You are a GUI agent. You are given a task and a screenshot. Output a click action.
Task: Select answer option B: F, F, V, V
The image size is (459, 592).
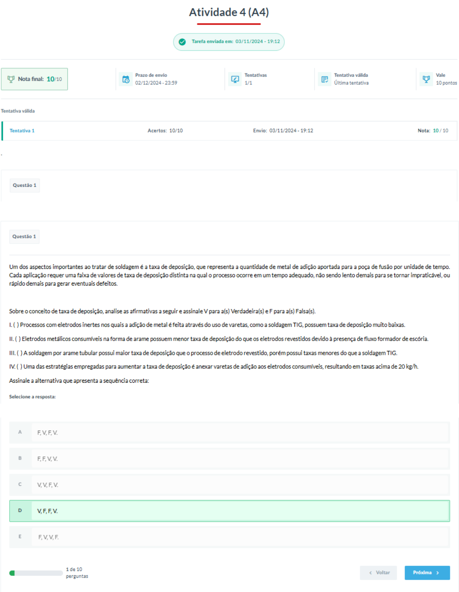click(x=229, y=459)
